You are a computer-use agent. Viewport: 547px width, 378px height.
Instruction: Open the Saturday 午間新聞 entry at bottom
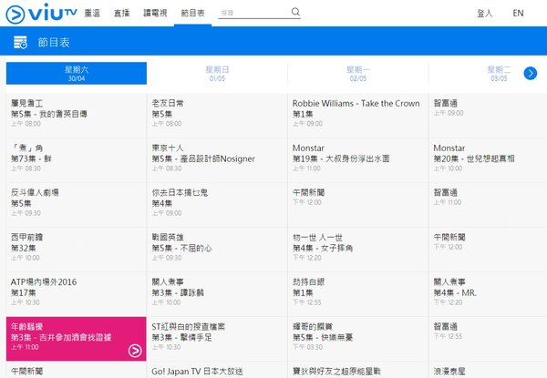(77, 370)
